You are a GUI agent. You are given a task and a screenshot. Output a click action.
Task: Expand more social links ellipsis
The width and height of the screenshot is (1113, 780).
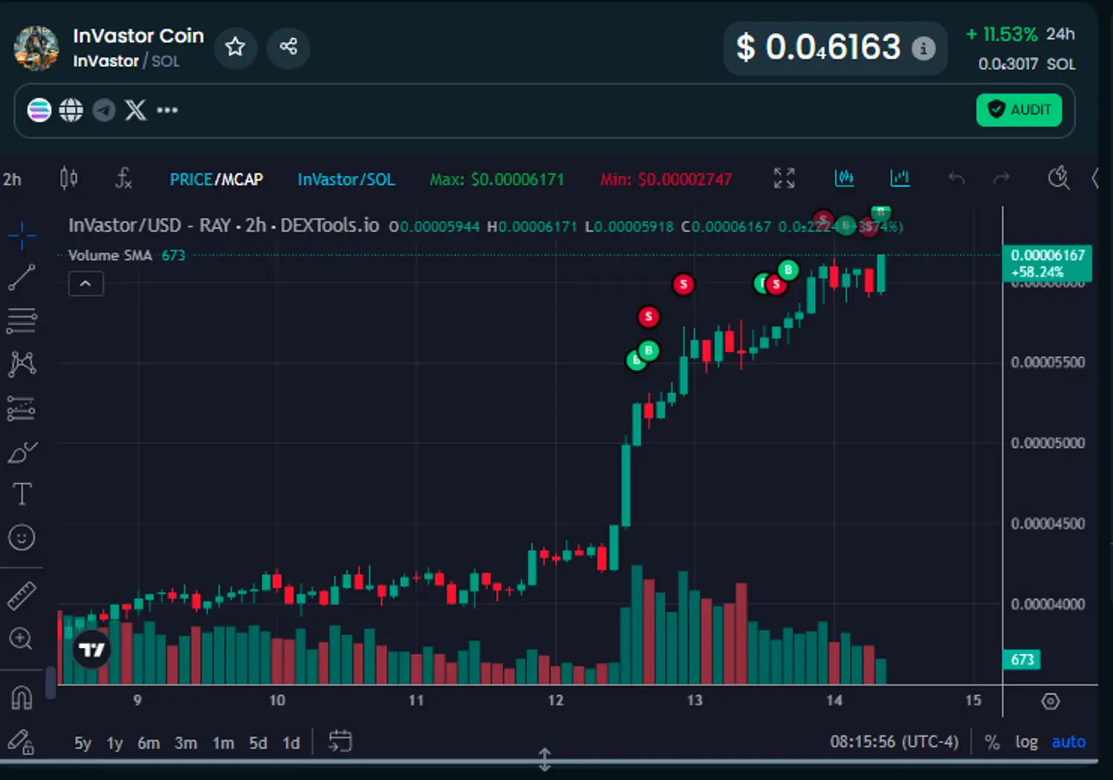coord(167,110)
